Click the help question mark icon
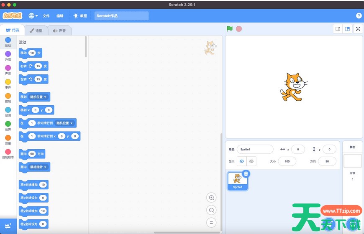The image size is (364, 234). [x=359, y=16]
